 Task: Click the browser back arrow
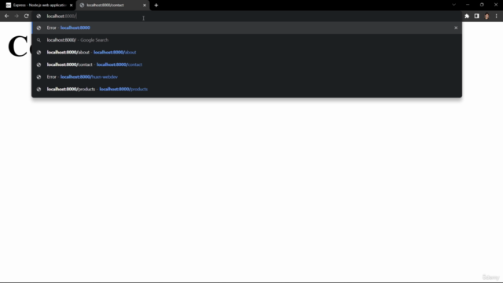tap(7, 16)
